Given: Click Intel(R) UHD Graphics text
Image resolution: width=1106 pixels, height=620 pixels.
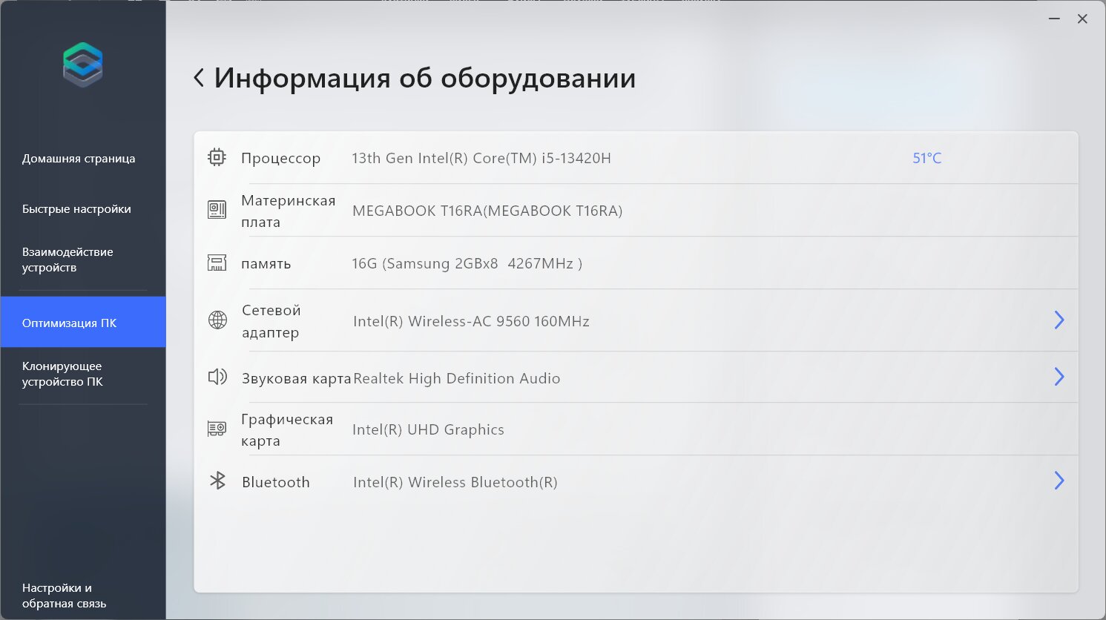Looking at the screenshot, I should click(428, 429).
